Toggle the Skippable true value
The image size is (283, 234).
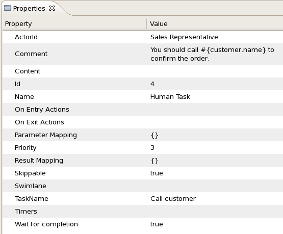pos(157,173)
